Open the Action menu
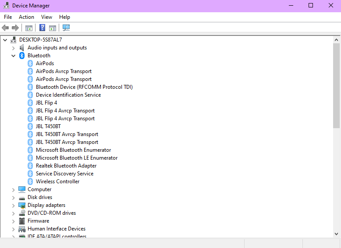This screenshot has height=248, width=341. coord(26,17)
